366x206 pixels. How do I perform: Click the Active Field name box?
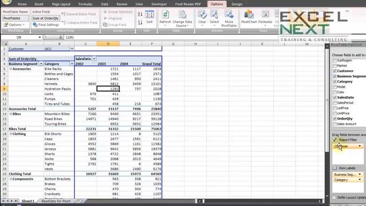[46, 18]
